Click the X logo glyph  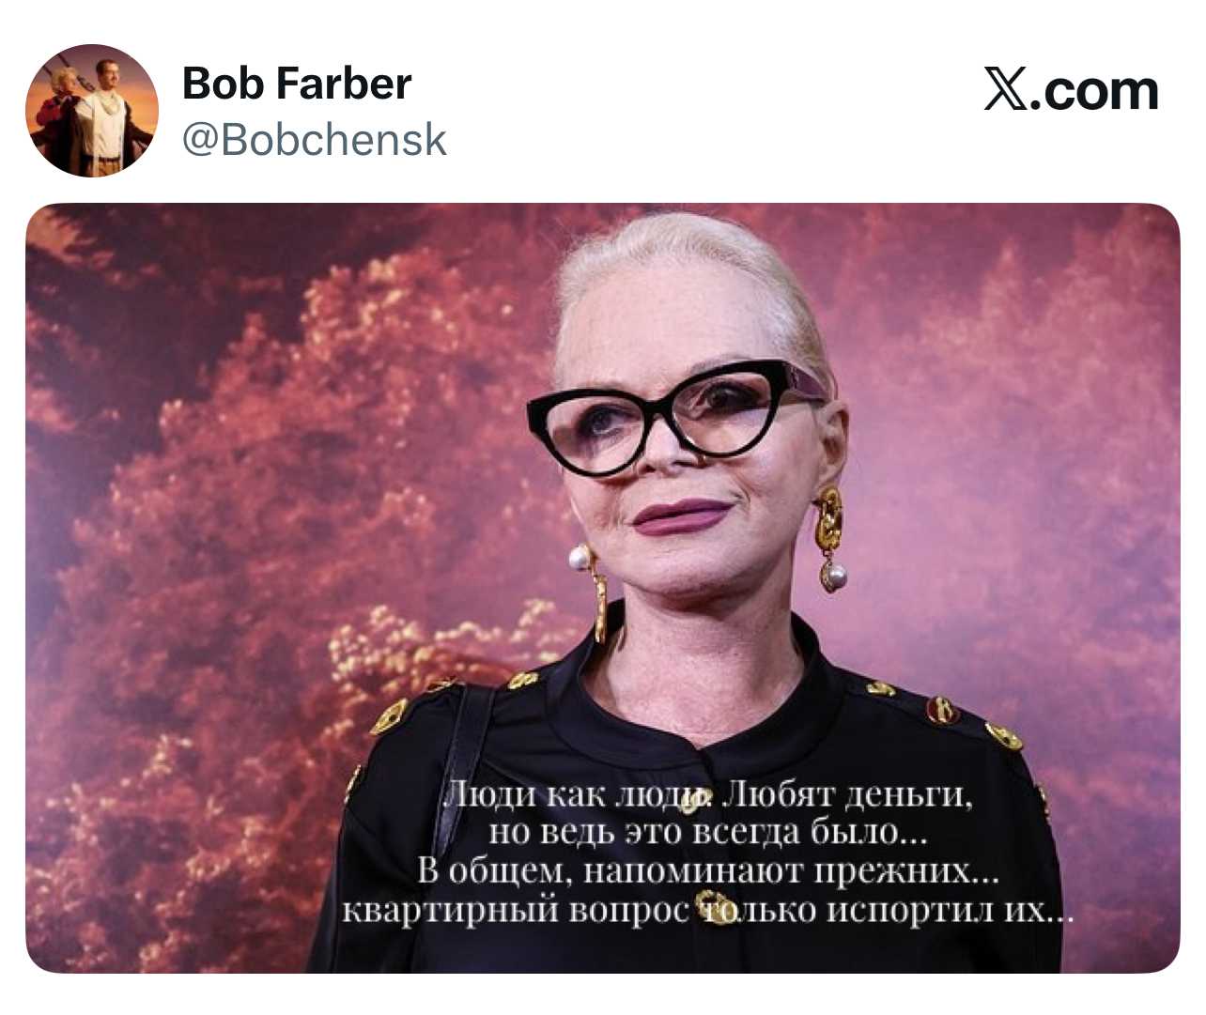tap(1006, 89)
